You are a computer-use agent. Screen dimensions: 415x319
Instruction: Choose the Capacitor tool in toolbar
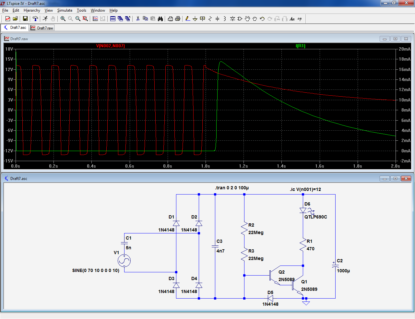click(217, 19)
